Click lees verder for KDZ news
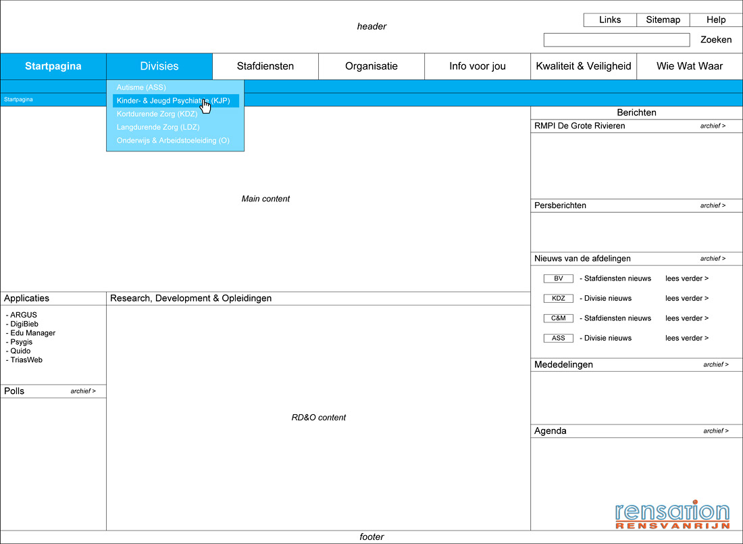Viewport: 743px width, 544px height. tap(687, 298)
